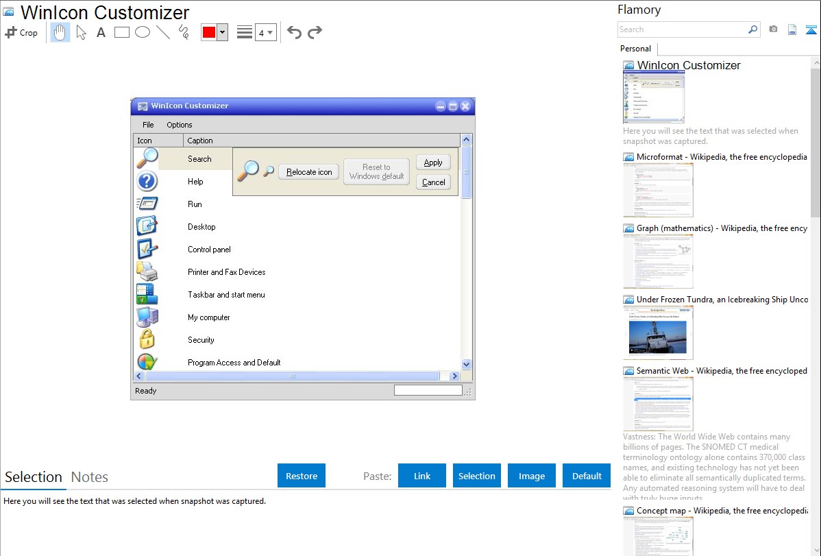Click the camera snapshot icon
Screen dimensions: 821x556
[773, 29]
